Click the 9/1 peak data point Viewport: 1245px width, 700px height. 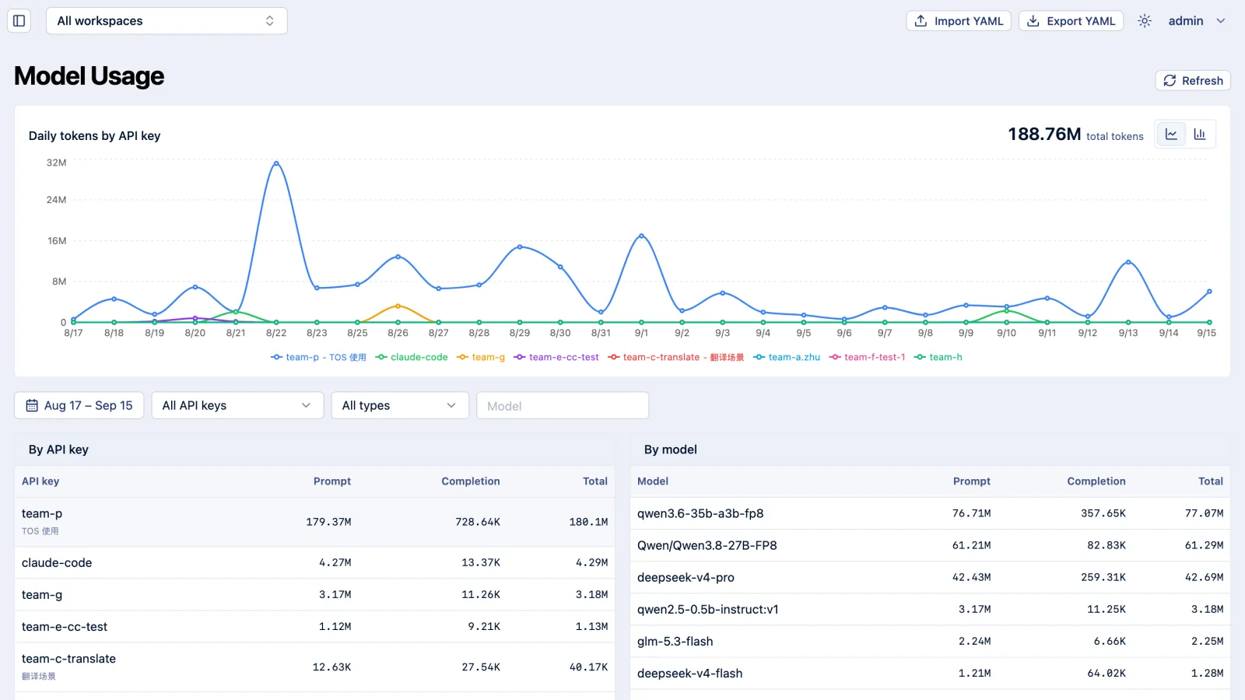pyautogui.click(x=641, y=236)
